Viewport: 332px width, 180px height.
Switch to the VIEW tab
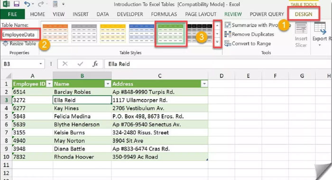click(58, 14)
